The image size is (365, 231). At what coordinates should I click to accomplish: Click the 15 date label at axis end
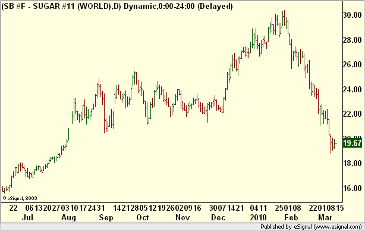pos(340,208)
